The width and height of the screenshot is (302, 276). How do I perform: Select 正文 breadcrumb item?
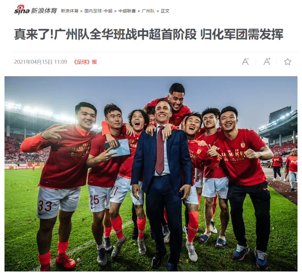(x=165, y=11)
